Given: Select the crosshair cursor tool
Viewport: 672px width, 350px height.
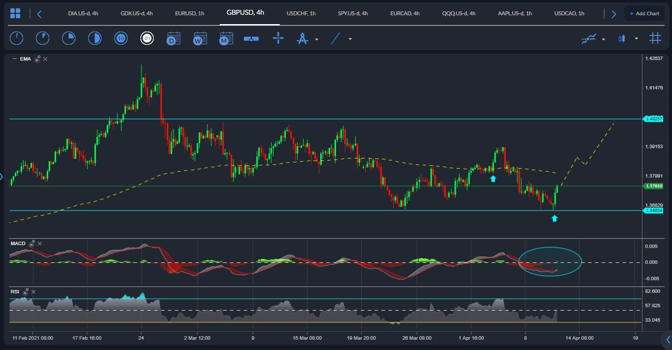Looking at the screenshot, I should [x=278, y=38].
